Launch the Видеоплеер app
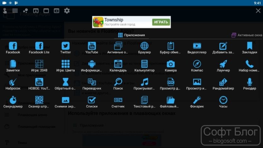The image size is (263, 148). tap(197, 48)
